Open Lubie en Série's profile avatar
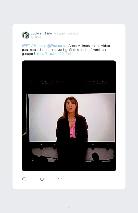 pyautogui.click(x=26, y=35)
